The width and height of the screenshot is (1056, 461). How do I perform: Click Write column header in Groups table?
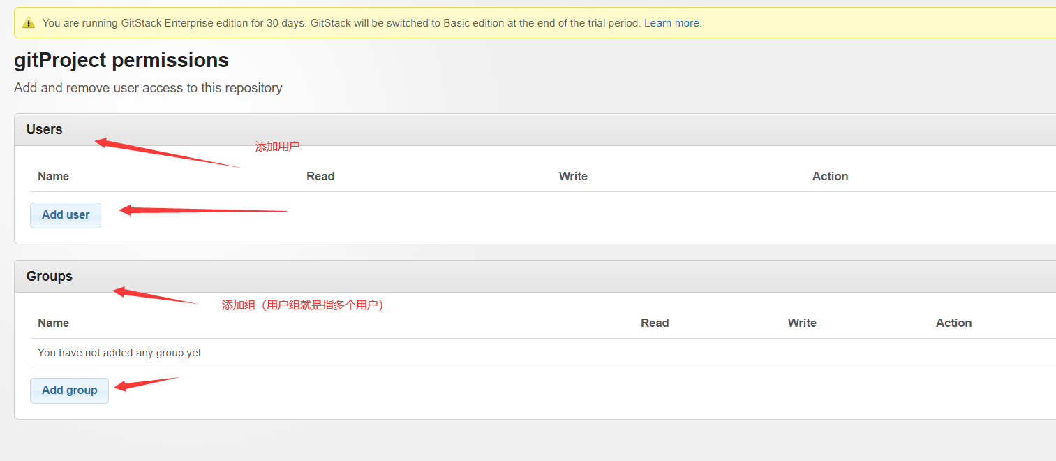point(802,323)
